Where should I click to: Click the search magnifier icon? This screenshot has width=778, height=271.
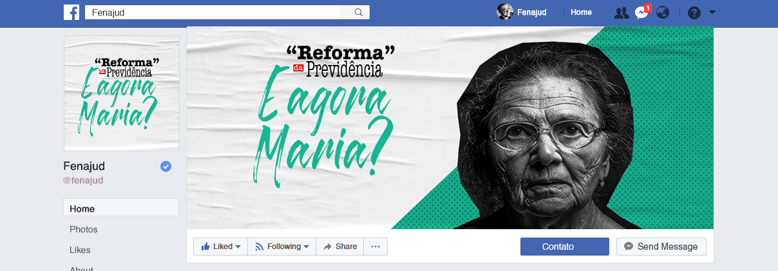point(359,12)
